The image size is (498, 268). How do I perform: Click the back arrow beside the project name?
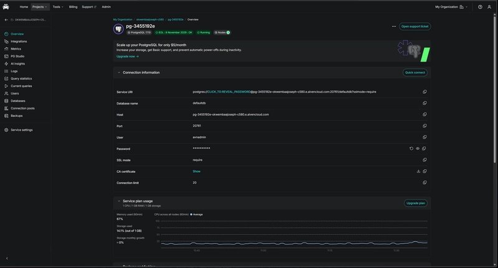(x=6, y=20)
